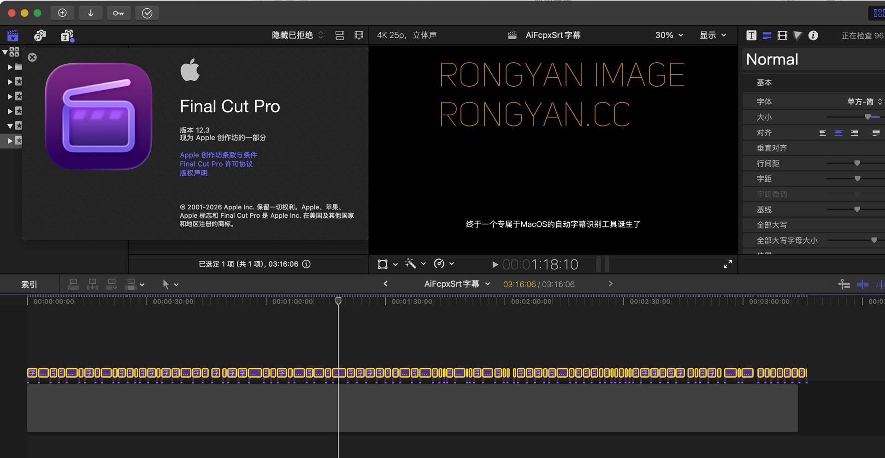
Task: Open the 隐藏已拒绝 clip filter dropdown
Action: click(x=297, y=35)
